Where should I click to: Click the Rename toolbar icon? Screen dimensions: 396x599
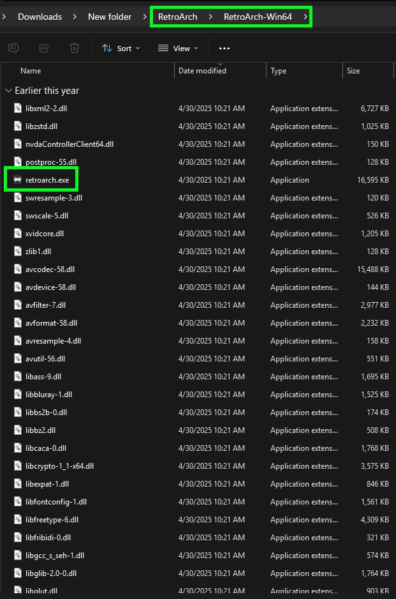pos(13,48)
